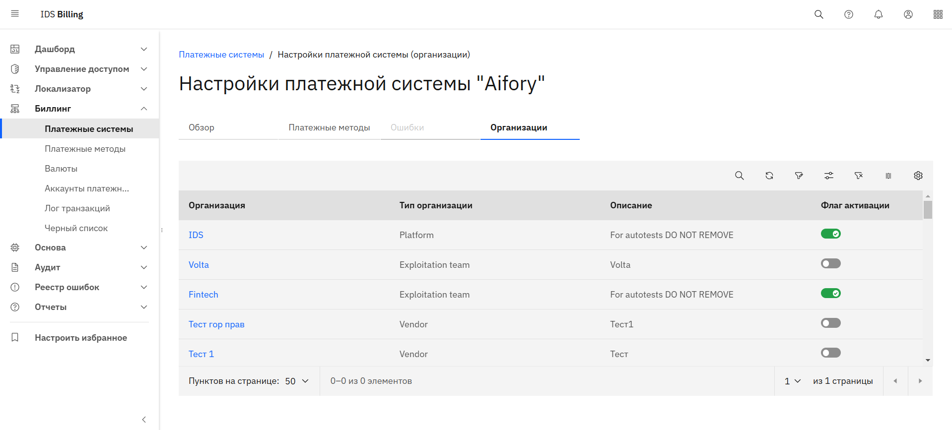Image resolution: width=952 pixels, height=430 pixels.
Task: Open the app switcher grid icon
Action: [938, 14]
